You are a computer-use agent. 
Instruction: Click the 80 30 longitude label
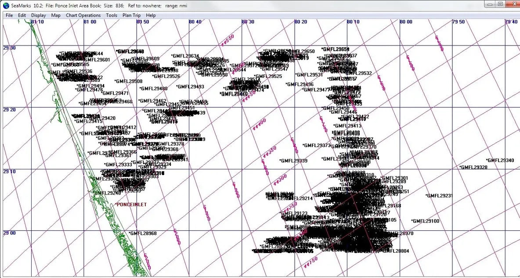[248, 22]
